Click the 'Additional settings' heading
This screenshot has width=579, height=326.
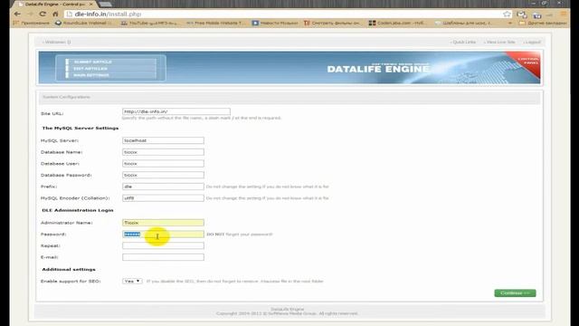69,270
